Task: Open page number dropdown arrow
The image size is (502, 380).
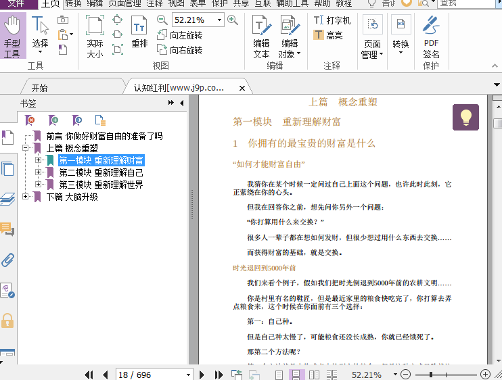Action: point(189,375)
